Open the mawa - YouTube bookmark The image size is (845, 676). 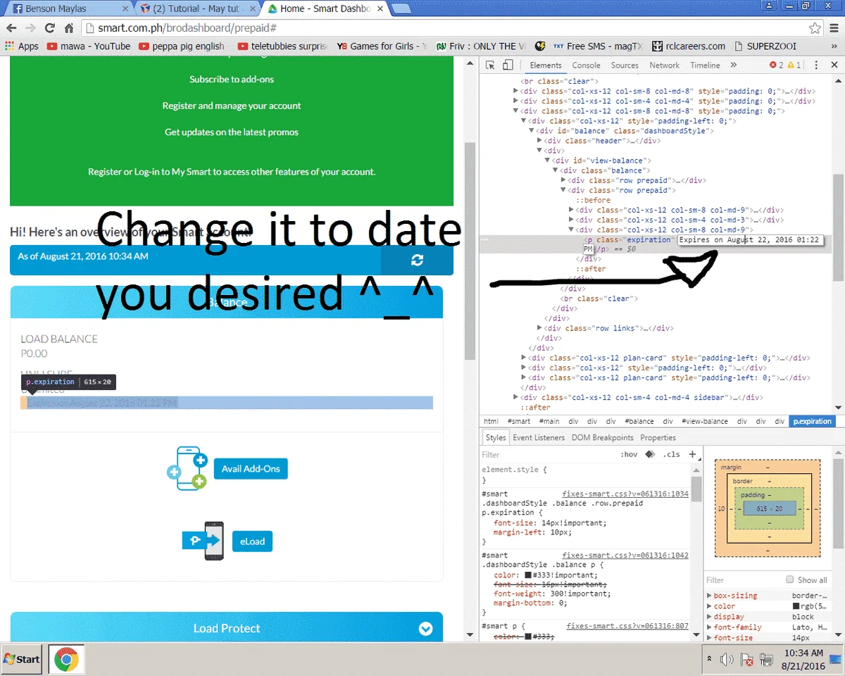(89, 46)
